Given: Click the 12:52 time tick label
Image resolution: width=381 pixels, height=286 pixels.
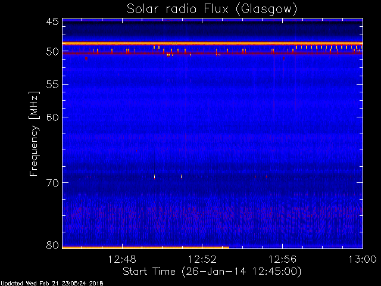Looking at the screenshot, I should pos(202,259).
